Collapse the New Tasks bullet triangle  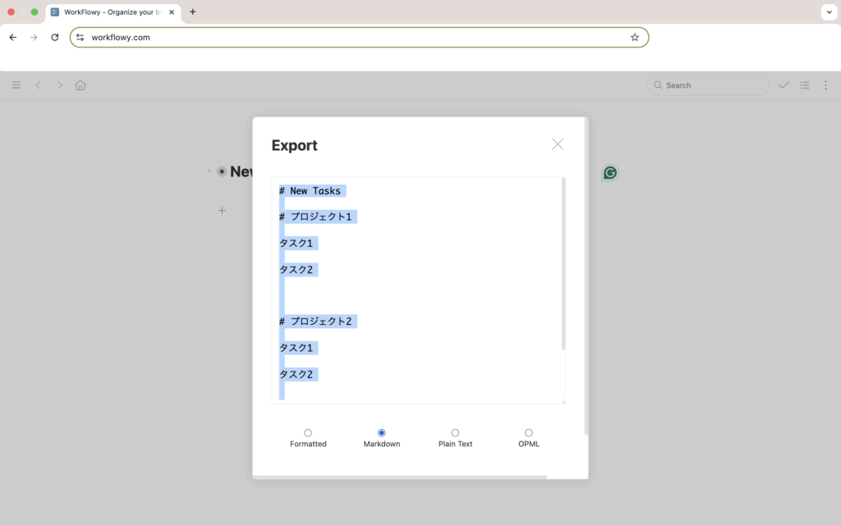pyautogui.click(x=209, y=171)
